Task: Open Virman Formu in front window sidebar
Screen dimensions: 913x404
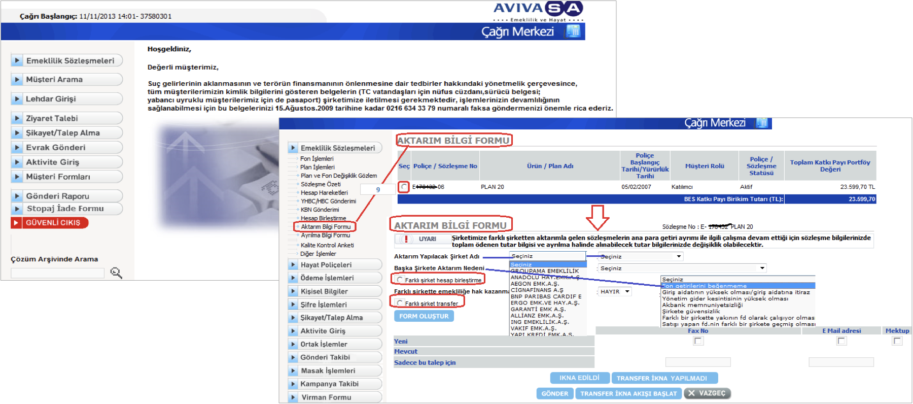Action: coord(335,397)
